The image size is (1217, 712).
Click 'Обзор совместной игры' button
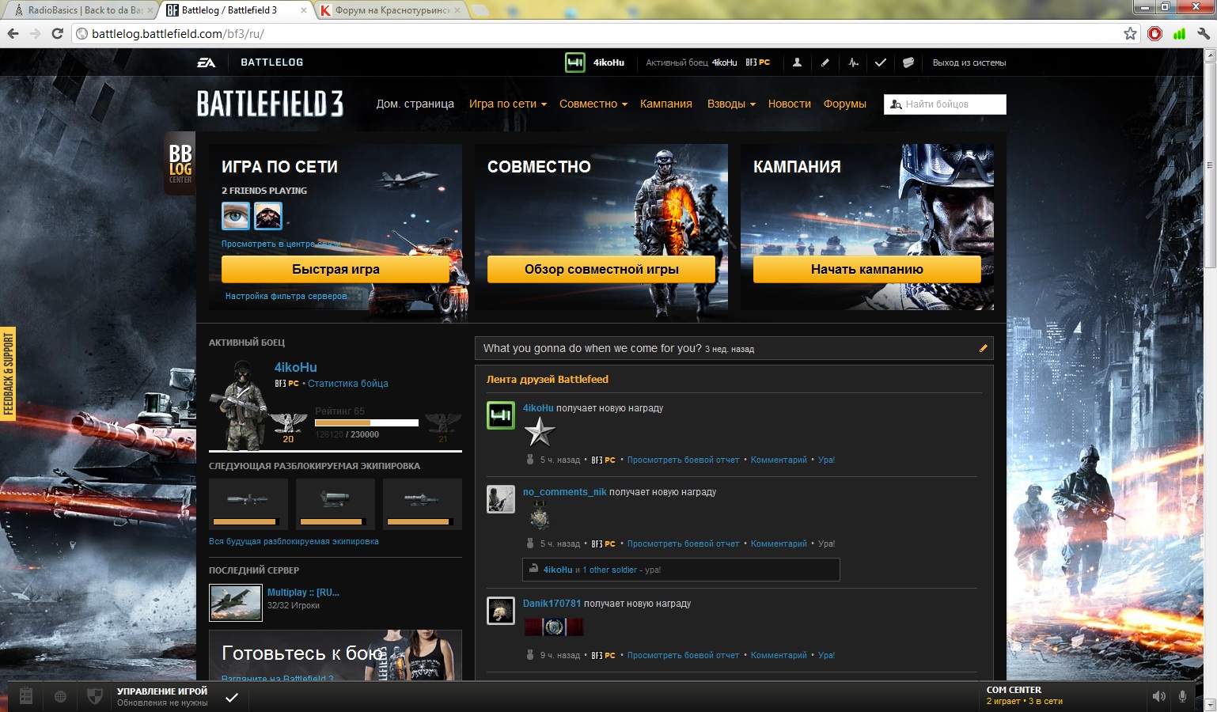(x=601, y=269)
